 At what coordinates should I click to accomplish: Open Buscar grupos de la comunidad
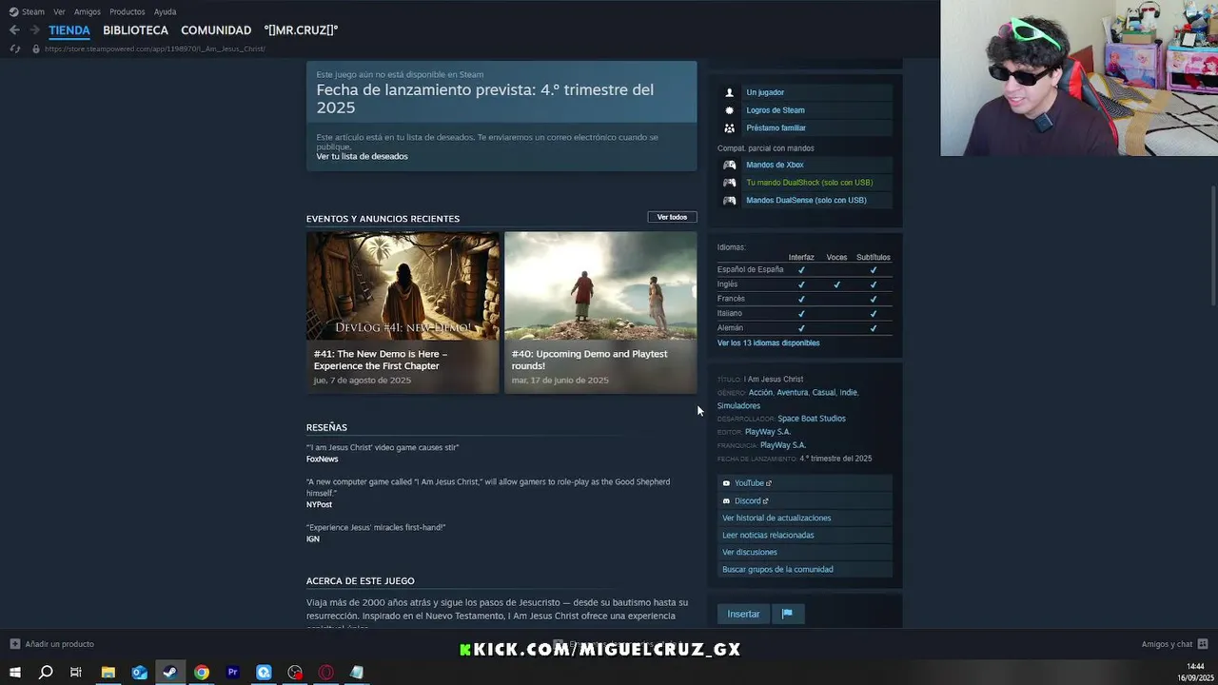click(x=777, y=570)
